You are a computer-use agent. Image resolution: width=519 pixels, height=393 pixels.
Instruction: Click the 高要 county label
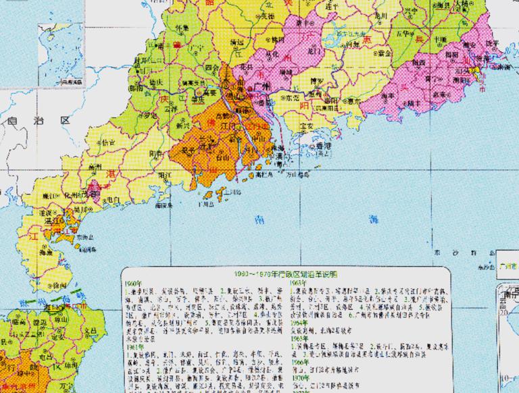pos(209,94)
